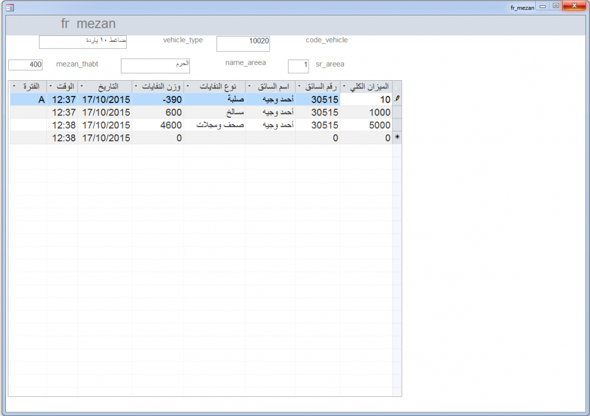This screenshot has width=590, height=416.
Task: Click the form icon in the title bar
Action: click(x=10, y=8)
